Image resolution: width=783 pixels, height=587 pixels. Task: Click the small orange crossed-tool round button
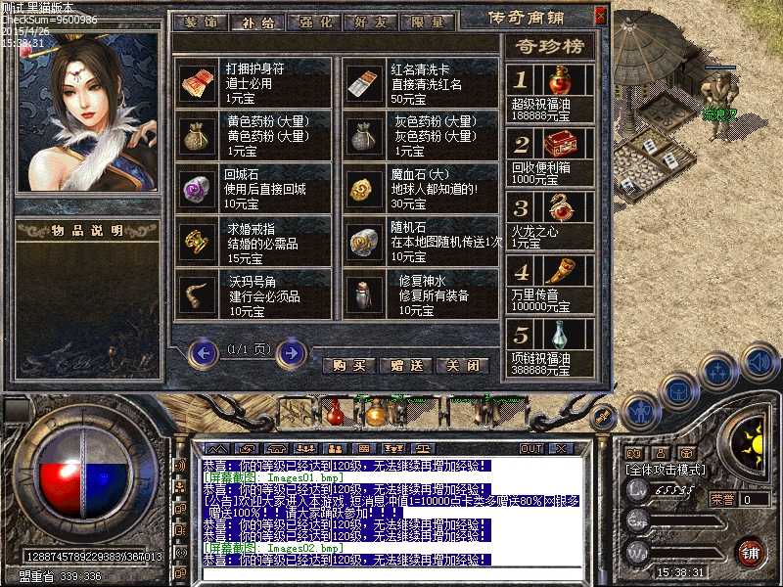pyautogui.click(x=602, y=418)
